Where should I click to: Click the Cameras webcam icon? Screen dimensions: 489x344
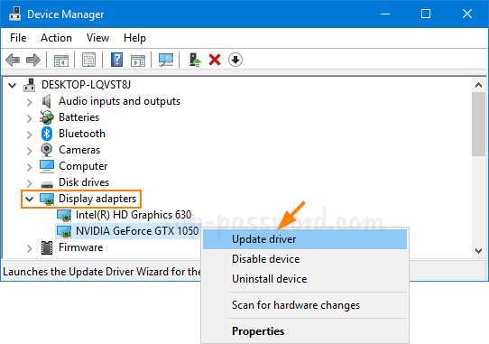pos(47,150)
